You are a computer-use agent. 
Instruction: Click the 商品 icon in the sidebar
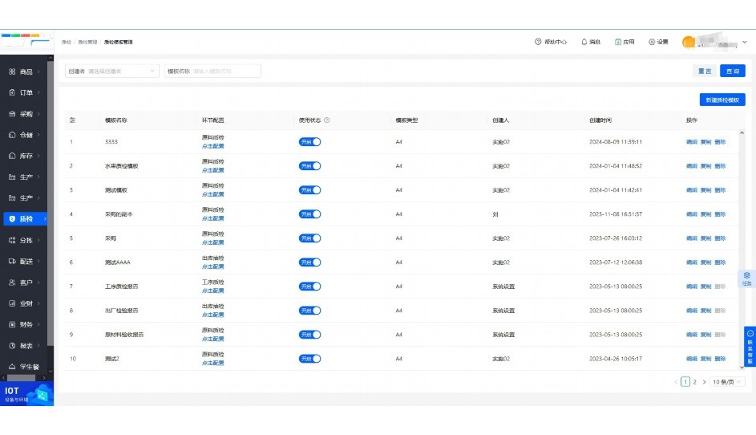(x=12, y=71)
